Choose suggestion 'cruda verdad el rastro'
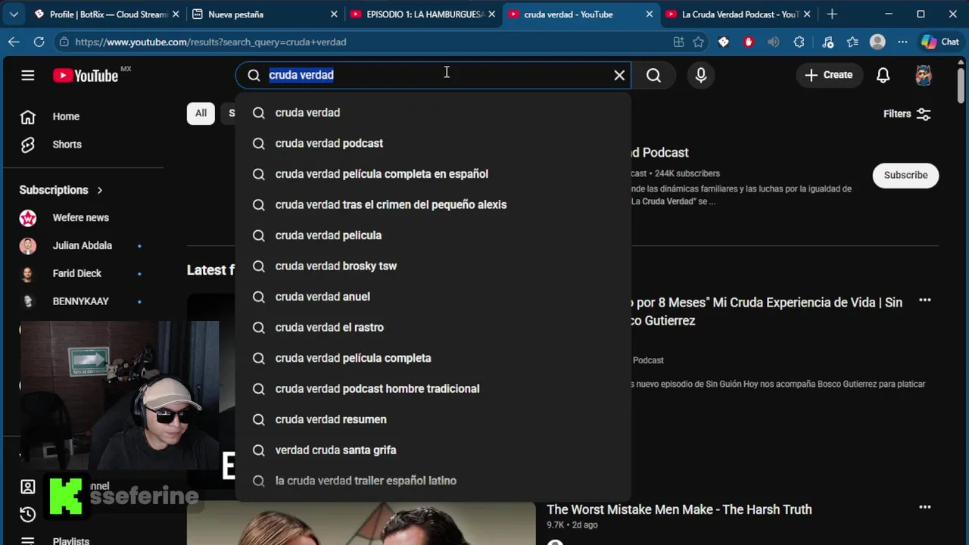Screen dimensions: 969x545 pos(433,327)
